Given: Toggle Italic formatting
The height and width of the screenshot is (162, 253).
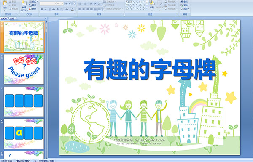Looking at the screenshot, I should click(46, 9).
